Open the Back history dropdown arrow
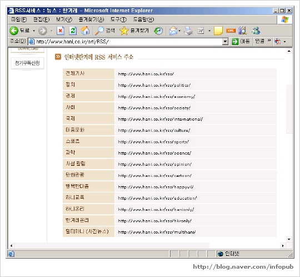 tap(34, 31)
